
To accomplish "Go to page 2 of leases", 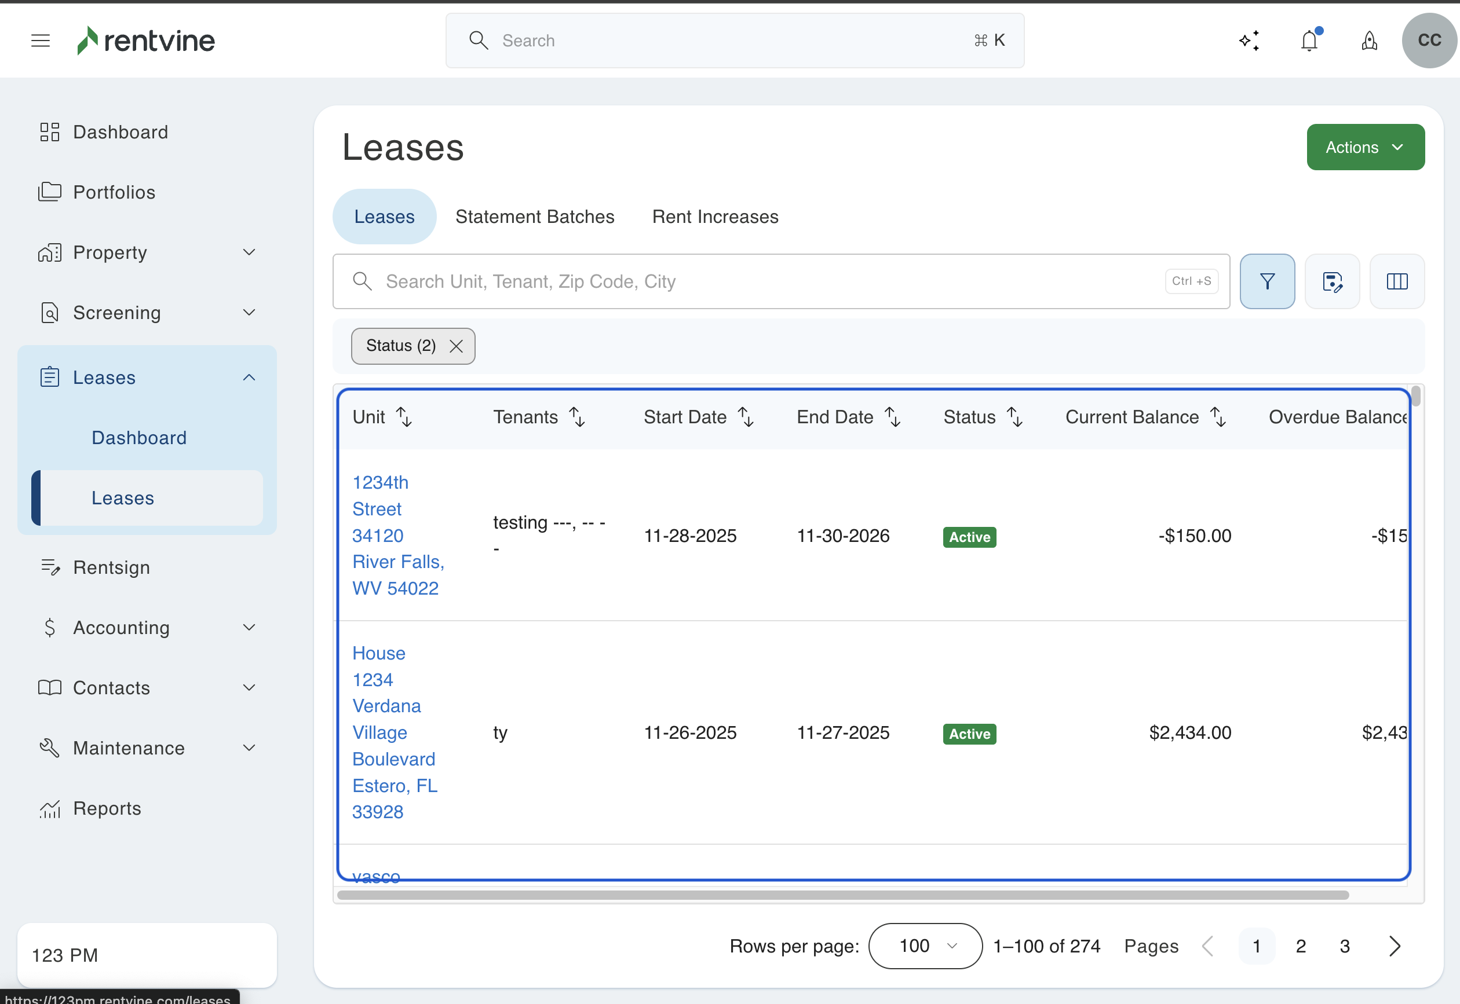I will [1301, 946].
